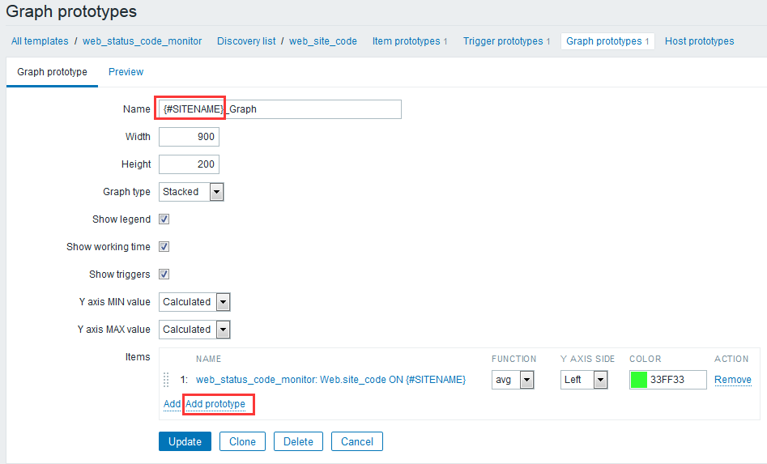Toggle the Show working time checkbox
The width and height of the screenshot is (767, 464).
coord(164,246)
